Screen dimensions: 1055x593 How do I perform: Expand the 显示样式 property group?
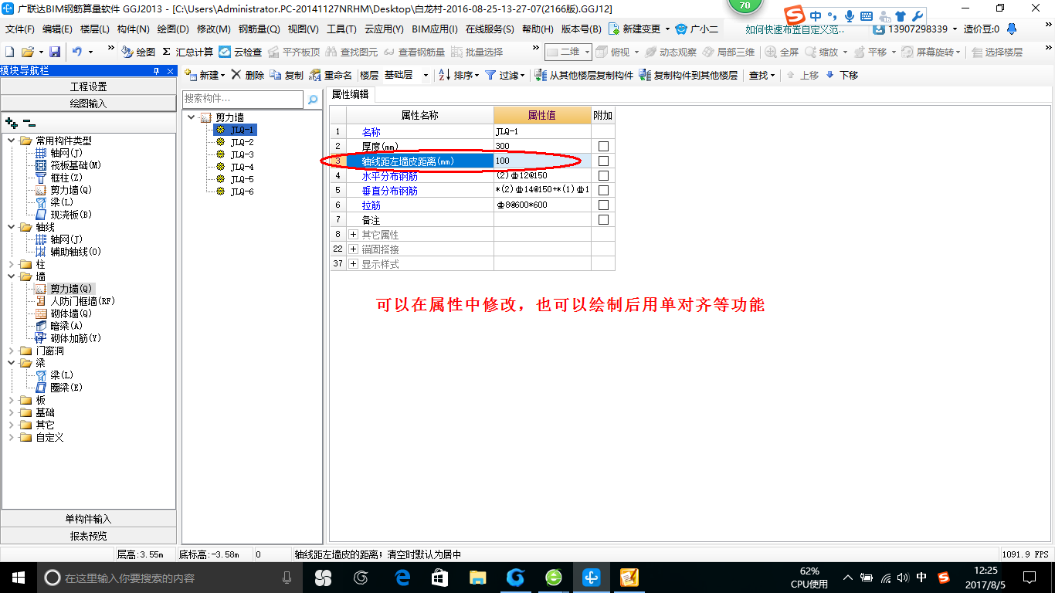coord(354,264)
